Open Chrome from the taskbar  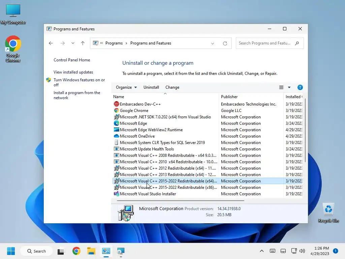click(76, 251)
